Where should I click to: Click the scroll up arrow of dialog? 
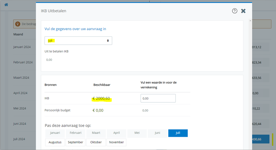pyautogui.click(x=250, y=21)
